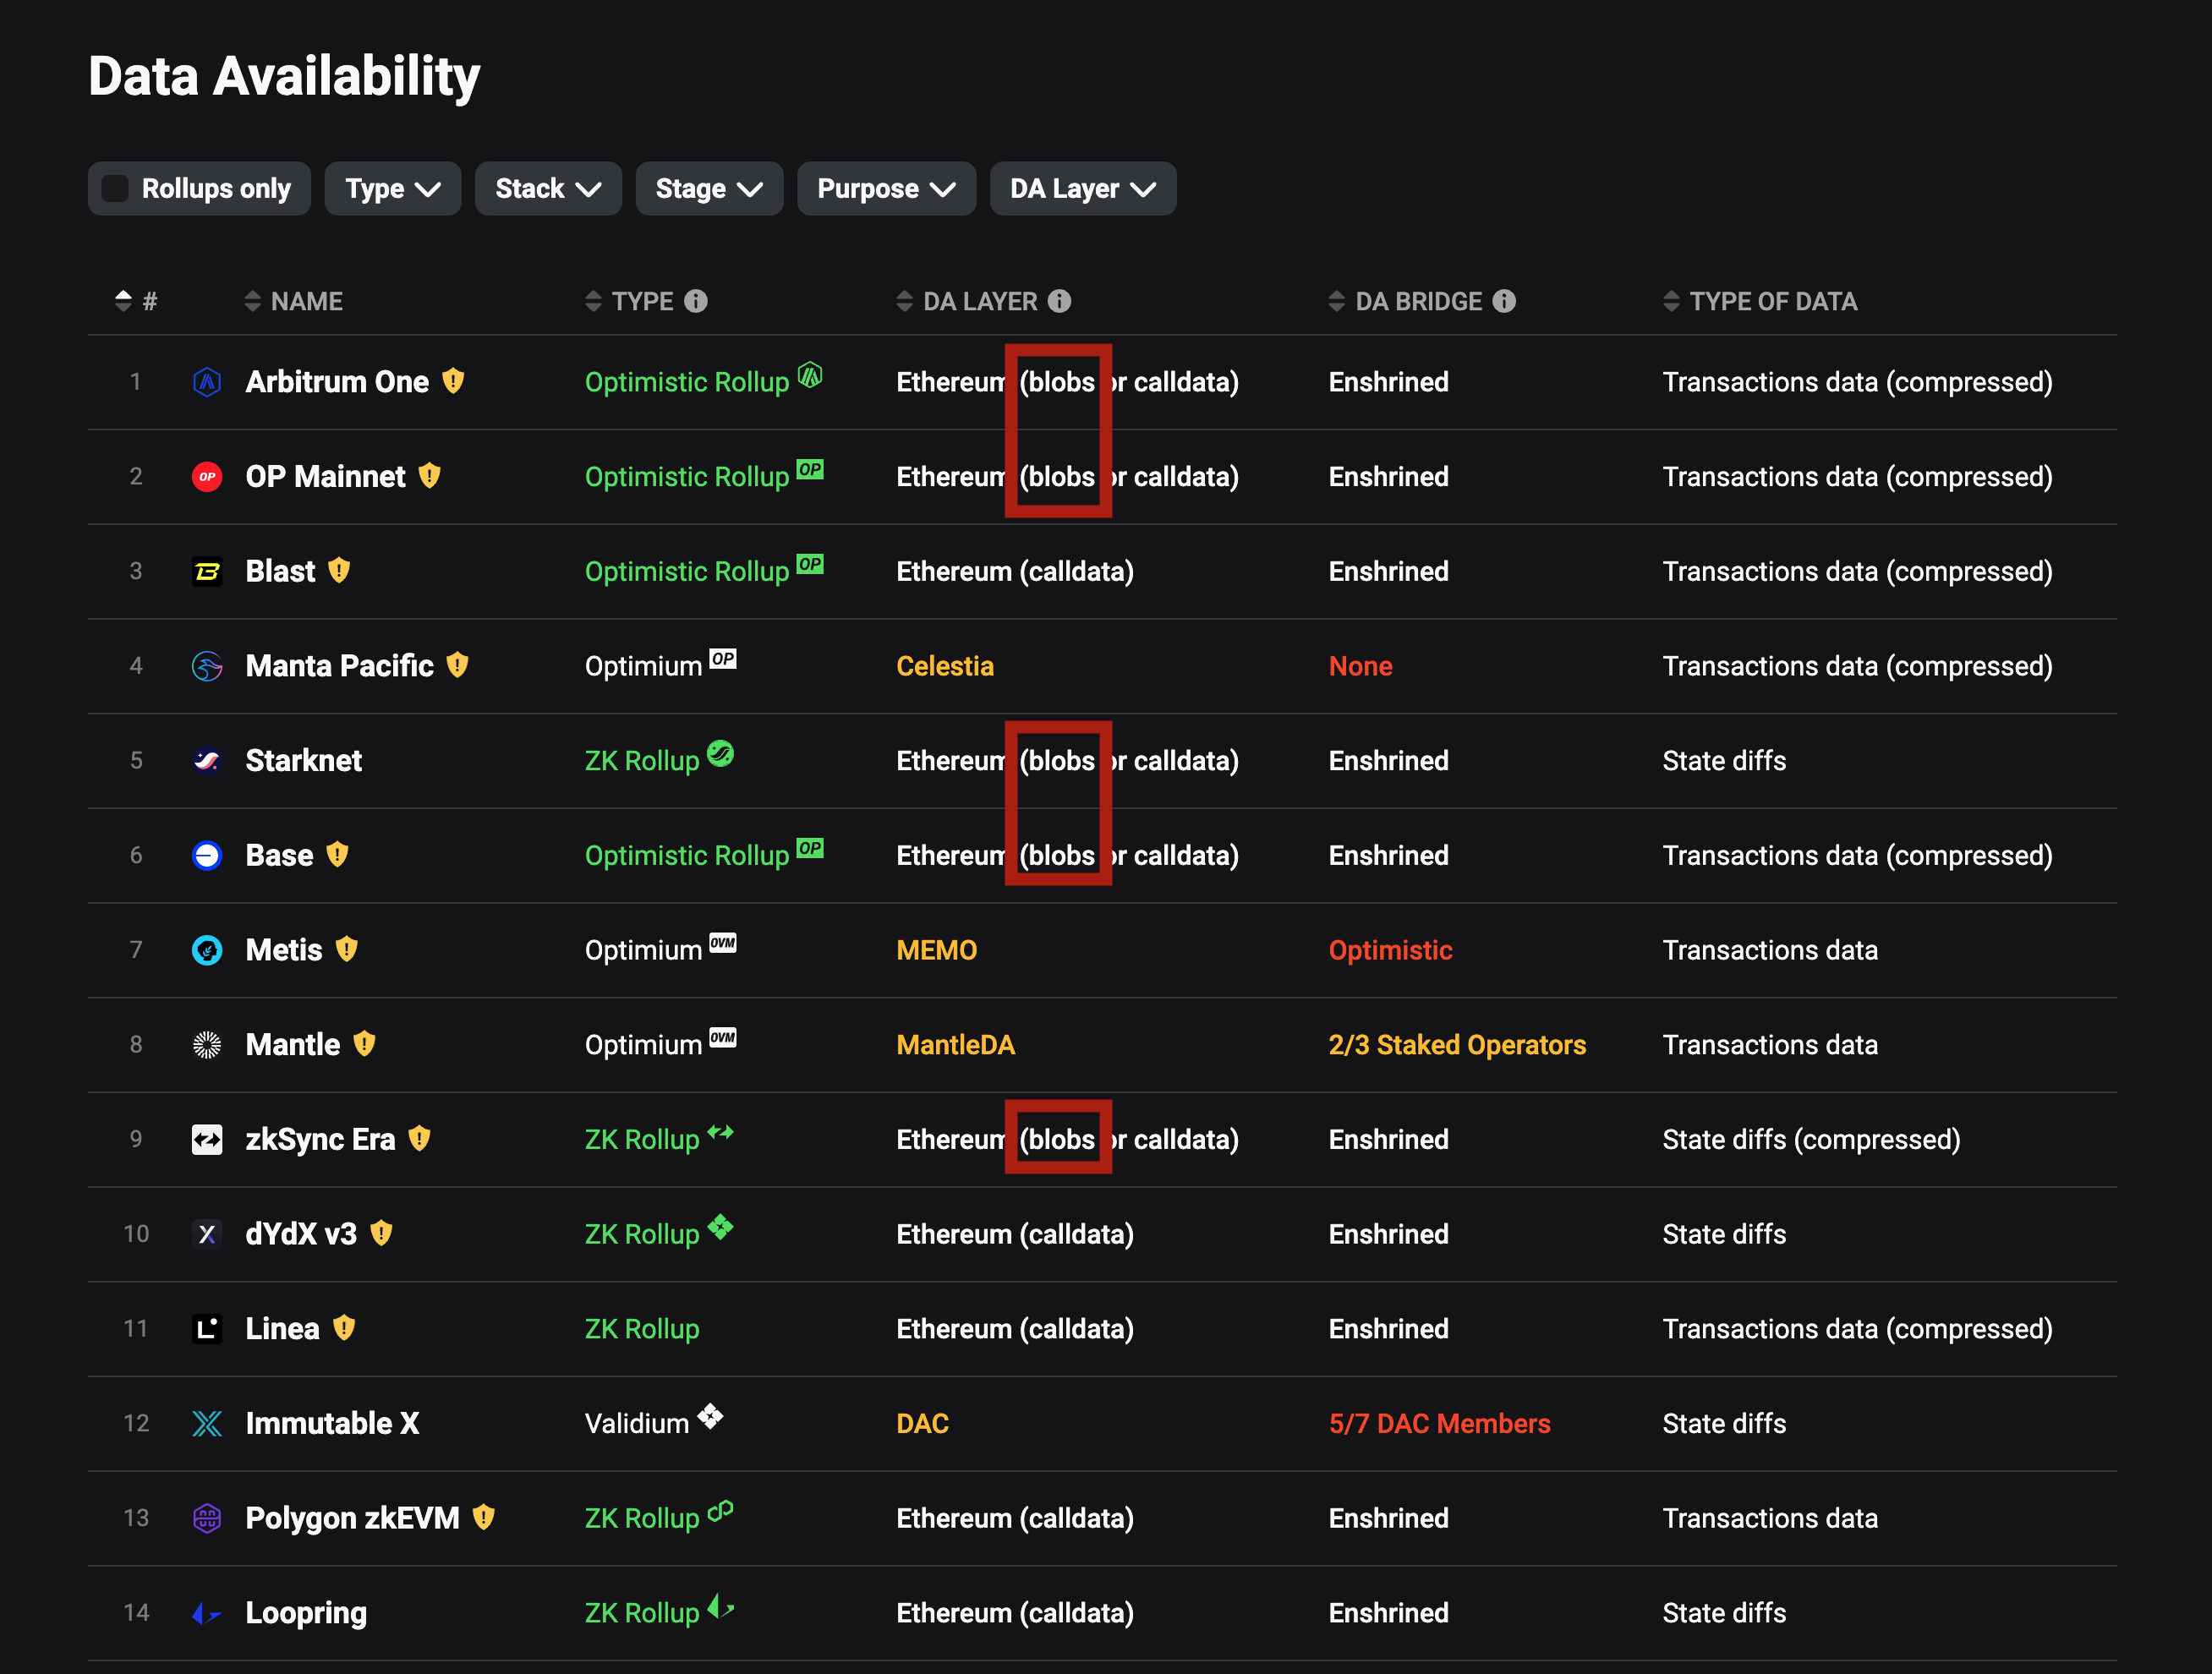Click the OP stack badge in OP Mainnet row

pos(810,470)
